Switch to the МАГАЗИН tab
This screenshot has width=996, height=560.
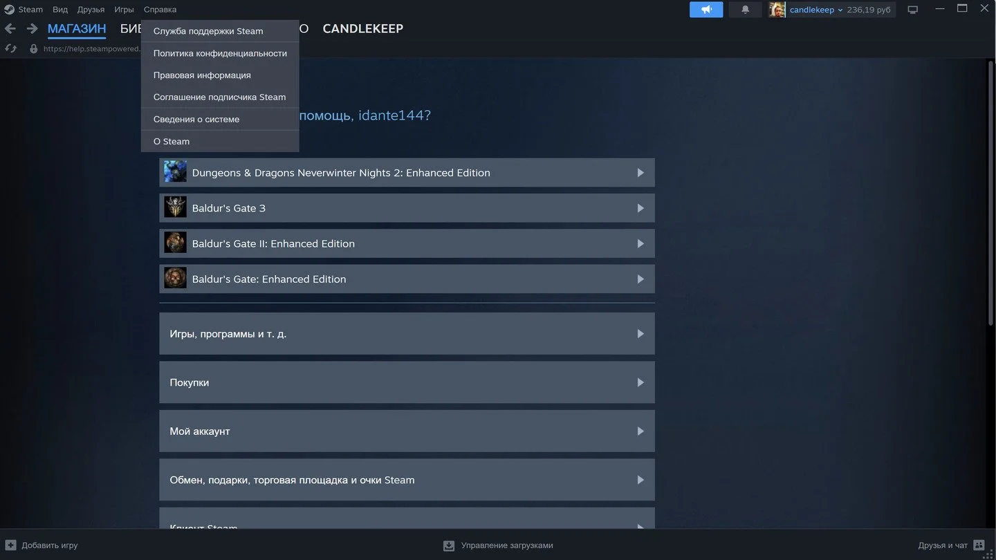point(77,29)
